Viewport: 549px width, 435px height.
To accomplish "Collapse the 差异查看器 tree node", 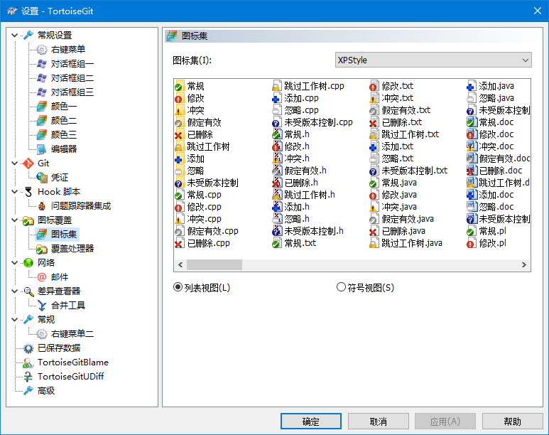I will 15,291.
